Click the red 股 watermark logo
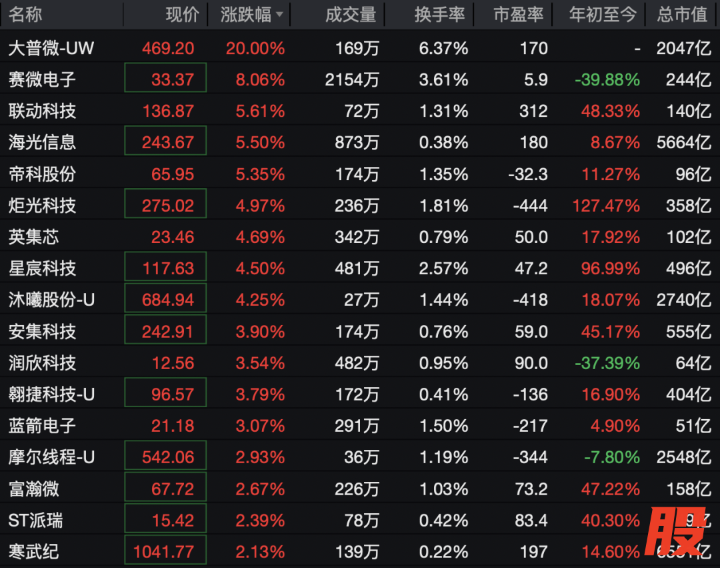This screenshot has width=720, height=568. (x=675, y=533)
